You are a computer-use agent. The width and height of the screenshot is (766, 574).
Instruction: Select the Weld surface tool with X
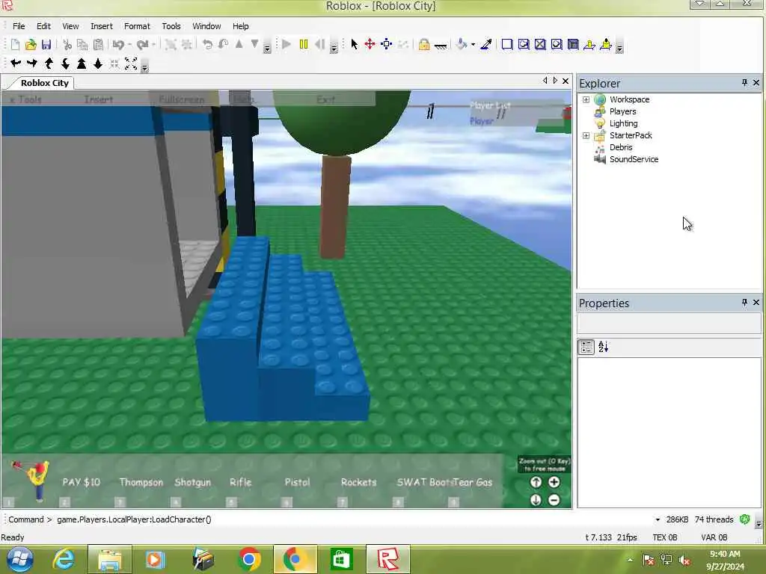540,44
